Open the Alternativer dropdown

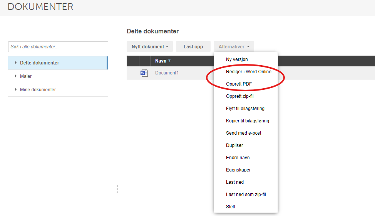pyautogui.click(x=234, y=46)
